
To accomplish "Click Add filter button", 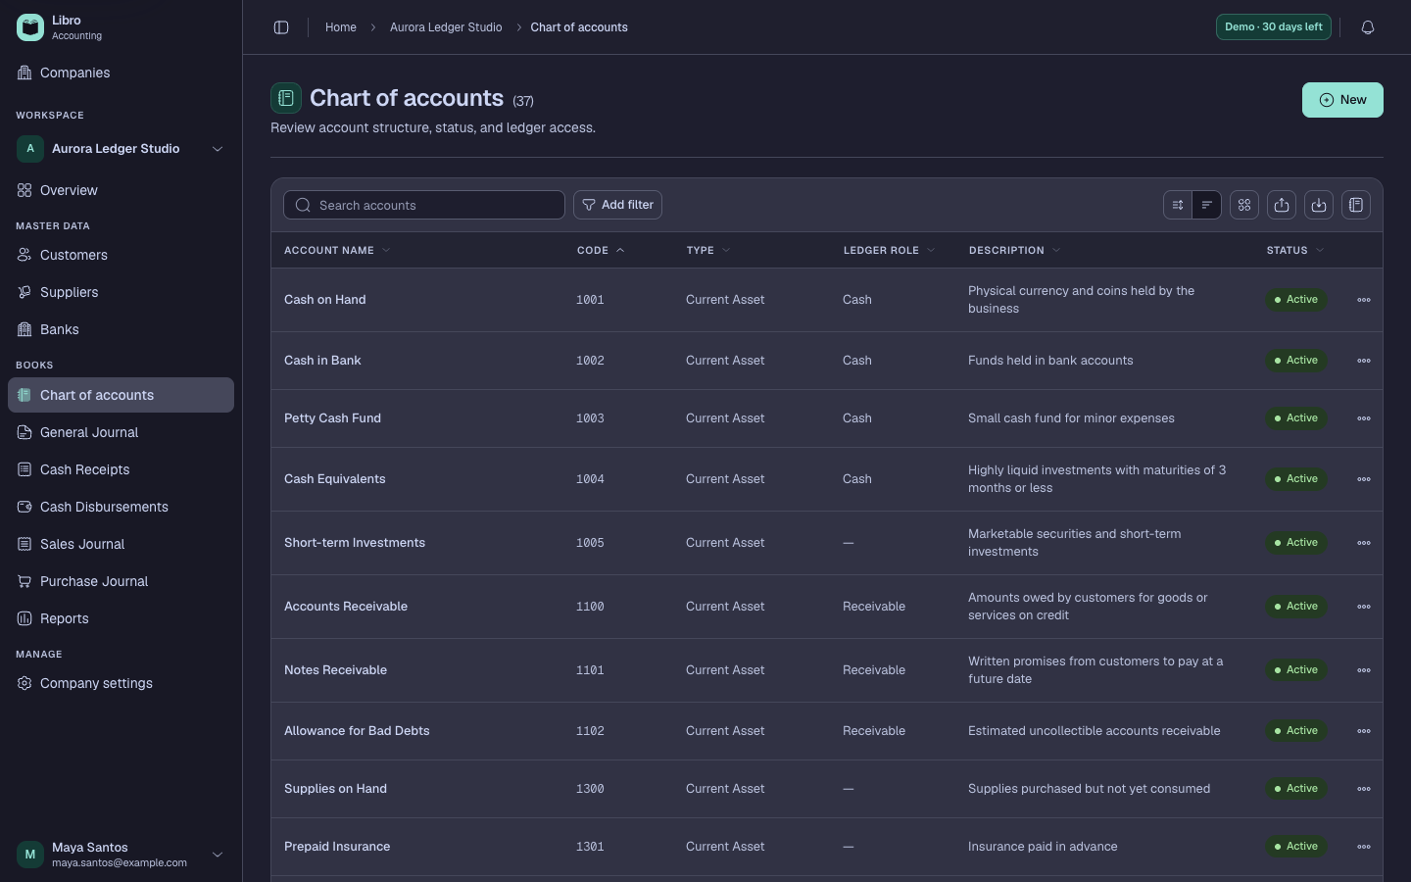I will point(617,205).
